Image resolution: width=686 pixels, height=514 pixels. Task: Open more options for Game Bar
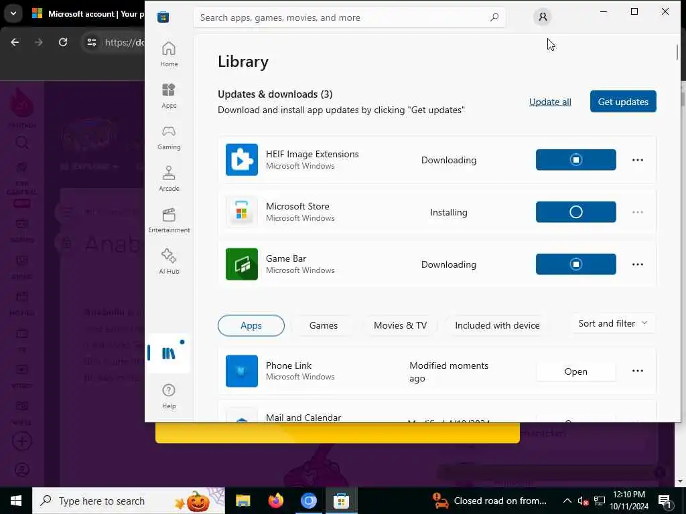638,264
